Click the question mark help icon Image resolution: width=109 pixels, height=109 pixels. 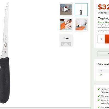(x=99, y=31)
